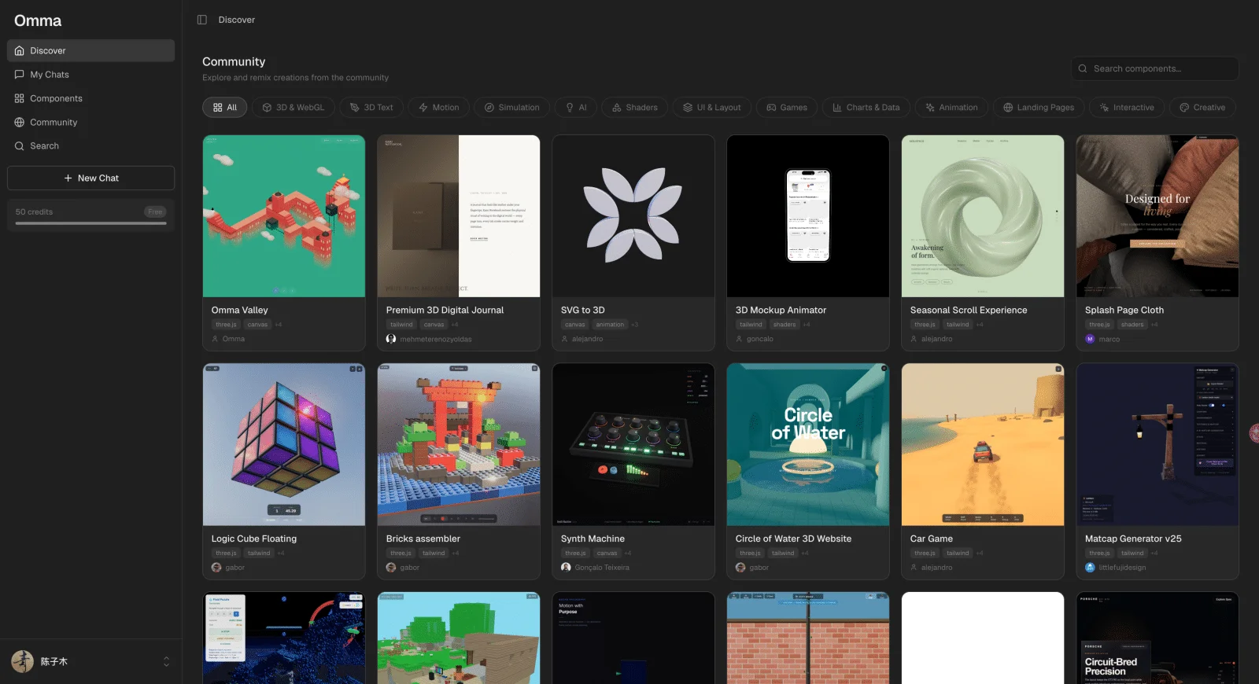Select the All filter chip
Viewport: 1259px width, 684px height.
(x=224, y=108)
